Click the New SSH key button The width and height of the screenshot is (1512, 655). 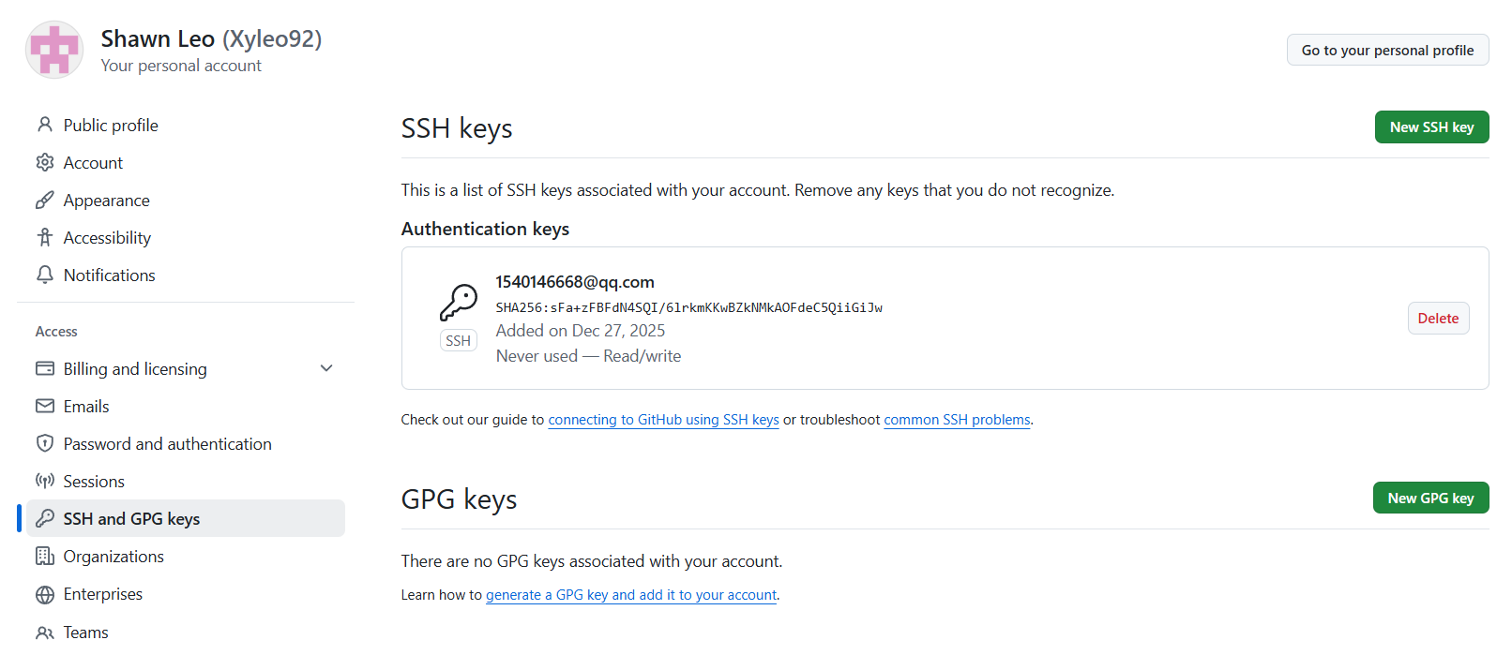(x=1431, y=127)
